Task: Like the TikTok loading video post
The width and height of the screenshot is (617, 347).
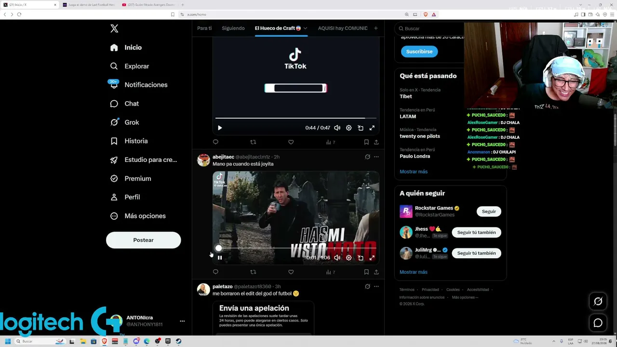Action: click(291, 142)
